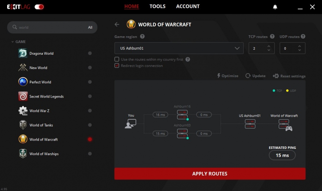
Task: Click the notification bell icon
Action: coord(275,7)
